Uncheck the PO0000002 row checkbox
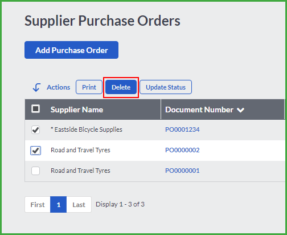Image resolution: width=287 pixels, height=235 pixels. pyautogui.click(x=35, y=151)
